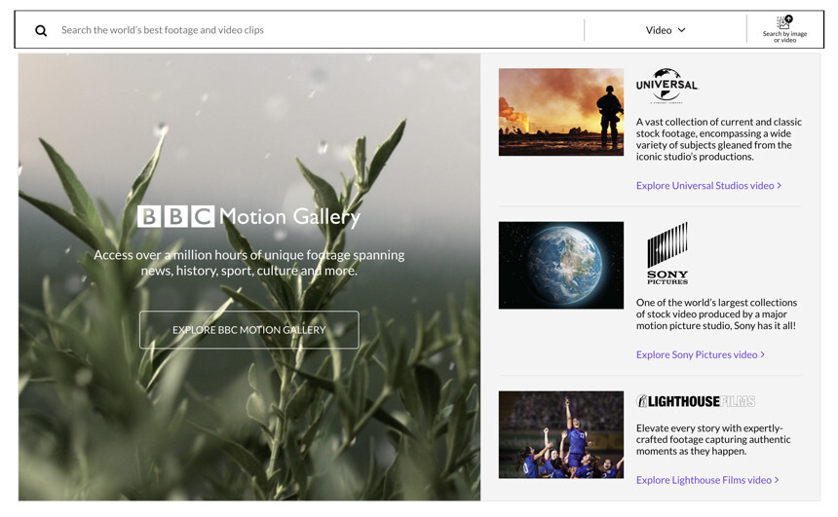The image size is (838, 517).
Task: Click the Sony stock video description text
Action: [716, 314]
